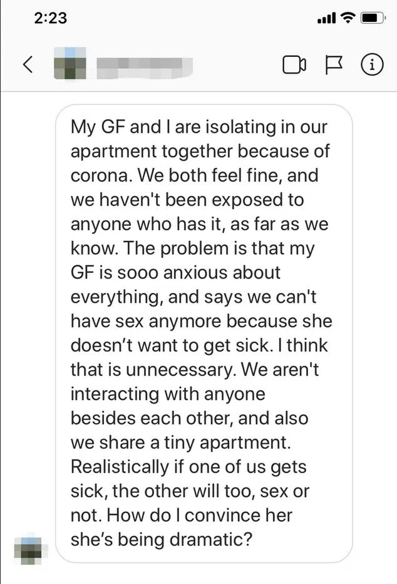Start a video call
Viewport: 397px width, 584px height.
[294, 64]
